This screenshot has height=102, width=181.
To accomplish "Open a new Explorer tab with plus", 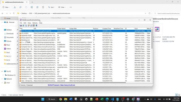I will click(32, 2).
